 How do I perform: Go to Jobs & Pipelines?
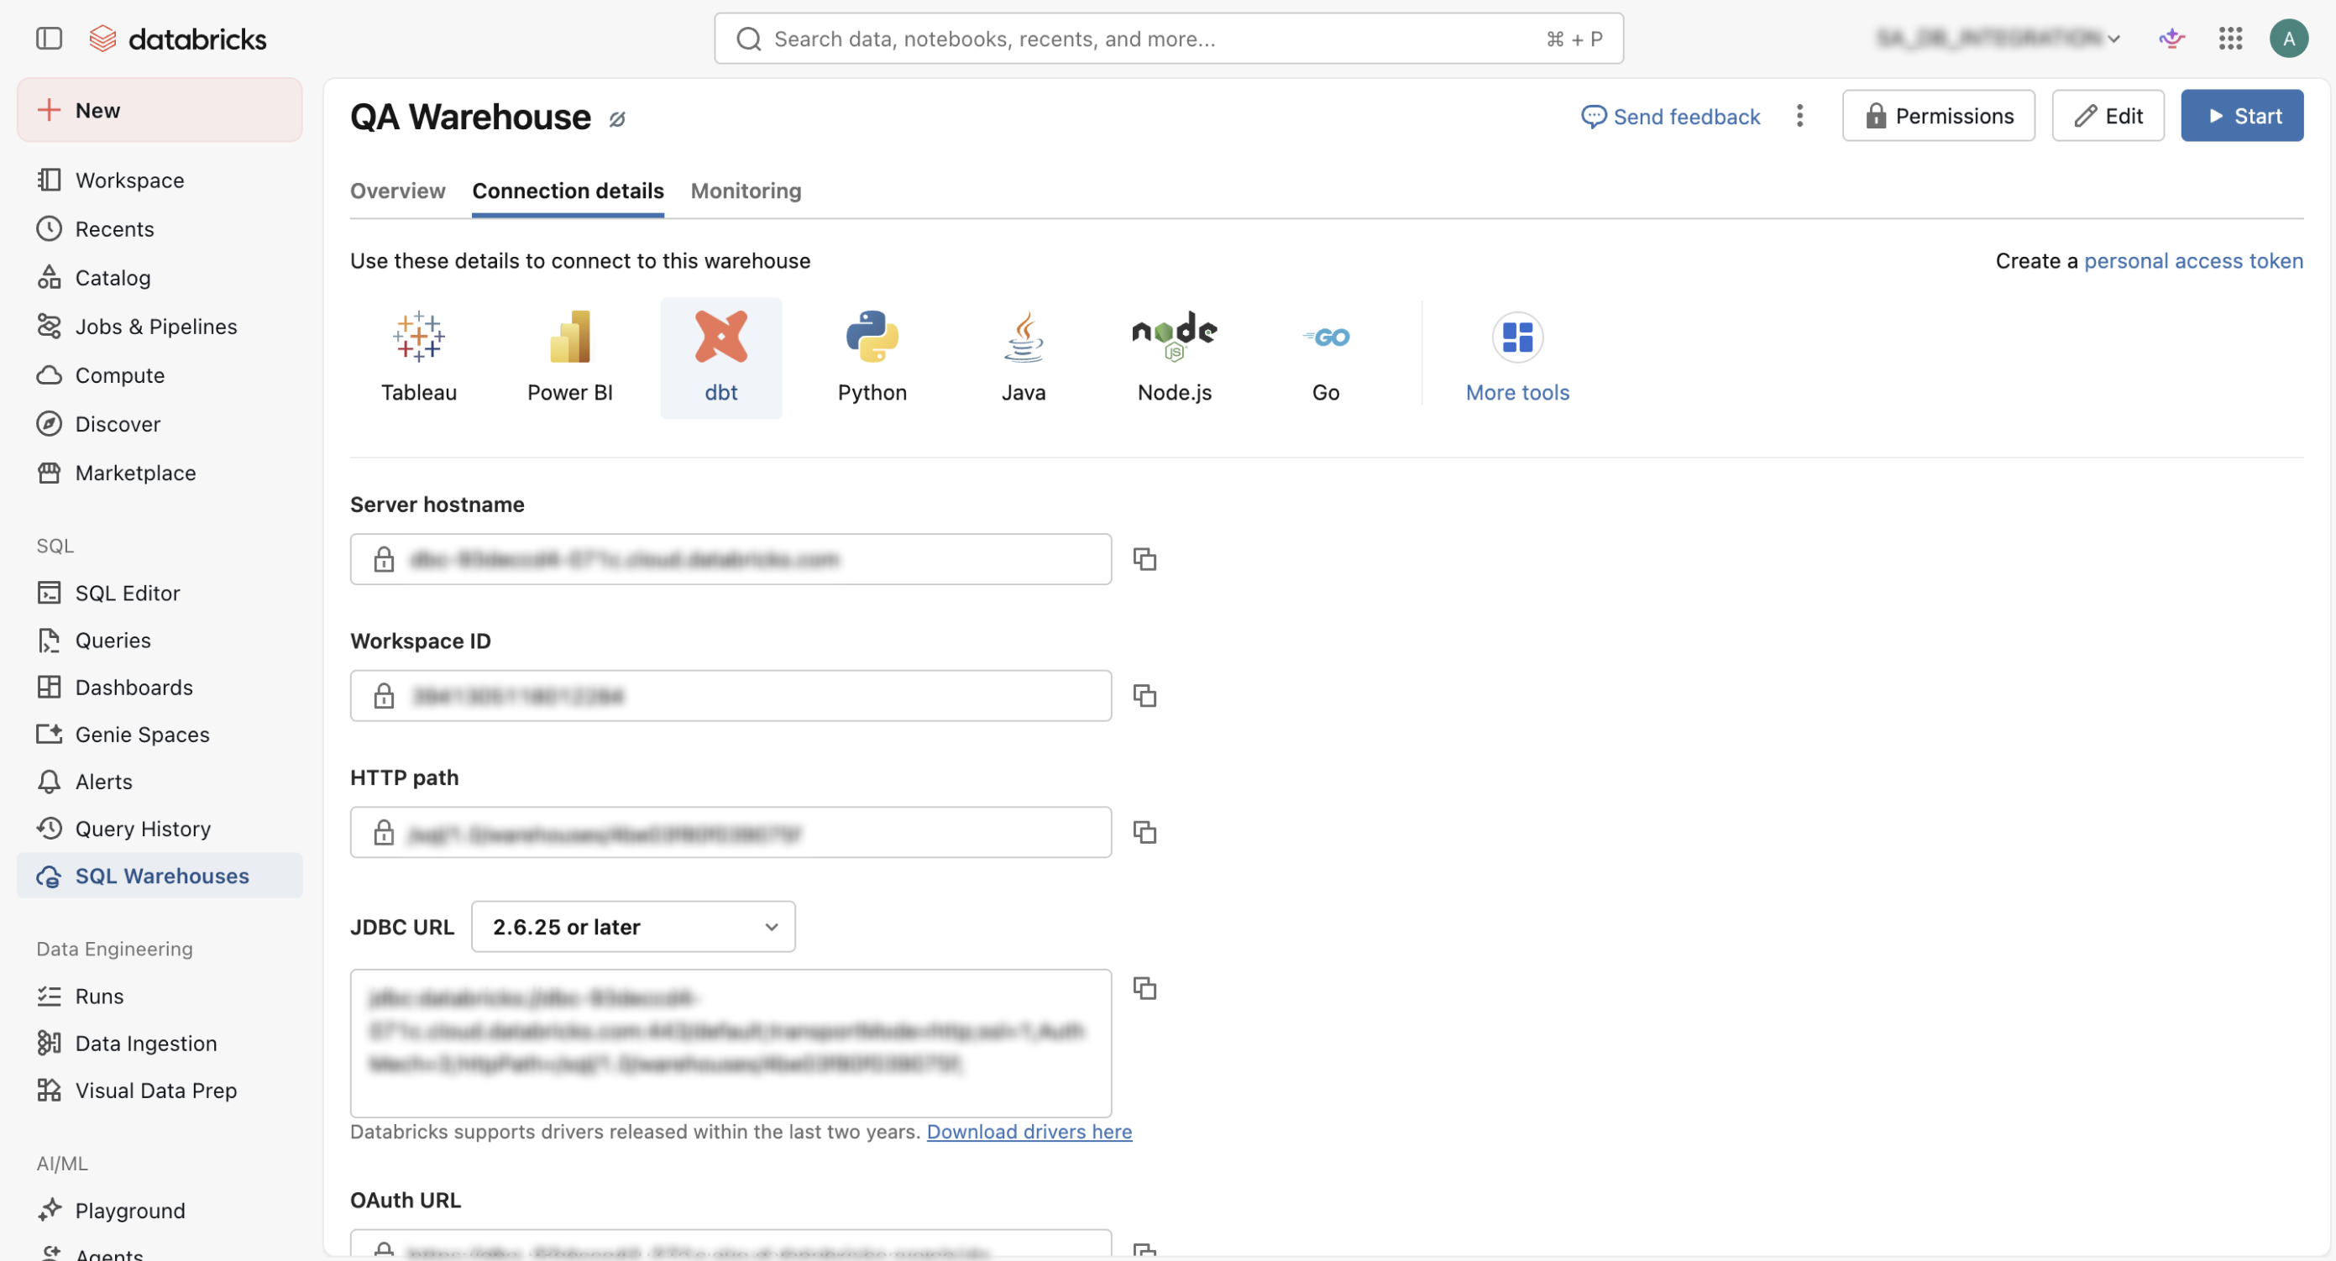coord(160,327)
